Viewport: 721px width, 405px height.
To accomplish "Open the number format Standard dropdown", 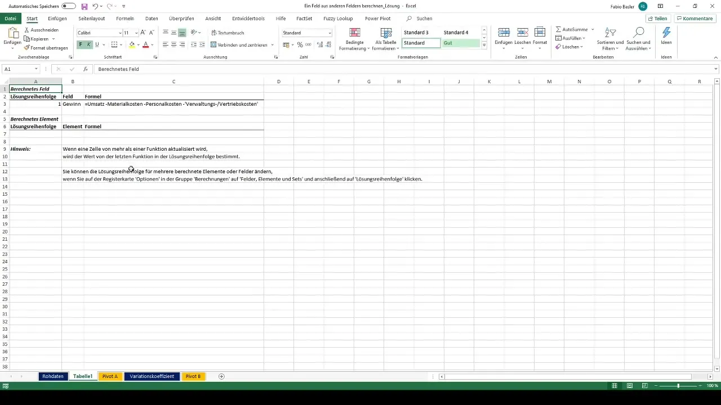I will (330, 33).
